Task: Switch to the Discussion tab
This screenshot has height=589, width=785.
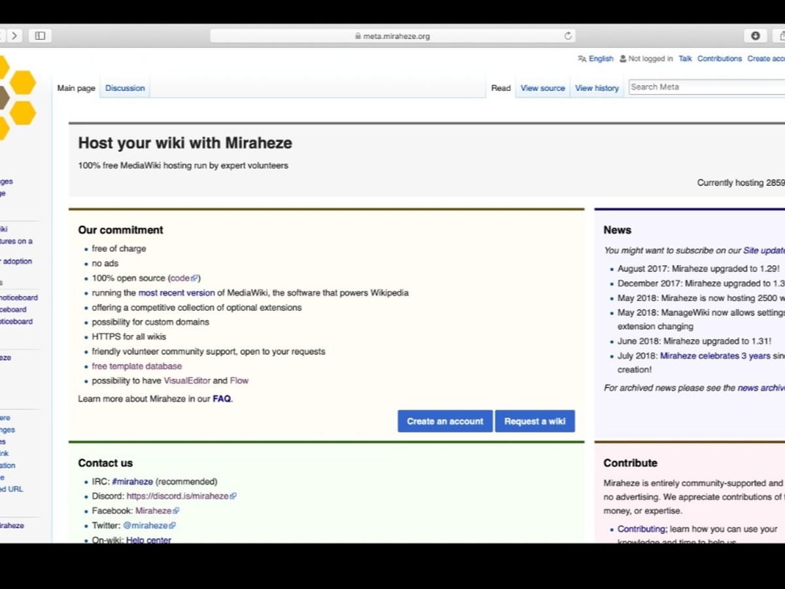Action: coord(125,88)
